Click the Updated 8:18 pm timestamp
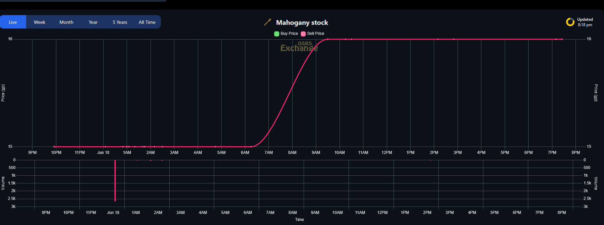Screen dimensions: 604x225 pyautogui.click(x=585, y=22)
